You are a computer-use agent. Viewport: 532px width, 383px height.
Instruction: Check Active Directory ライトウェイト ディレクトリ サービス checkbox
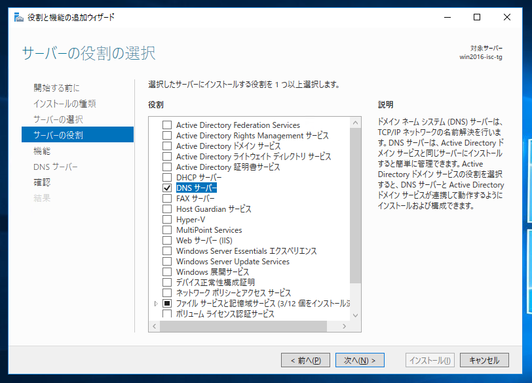[x=167, y=157]
